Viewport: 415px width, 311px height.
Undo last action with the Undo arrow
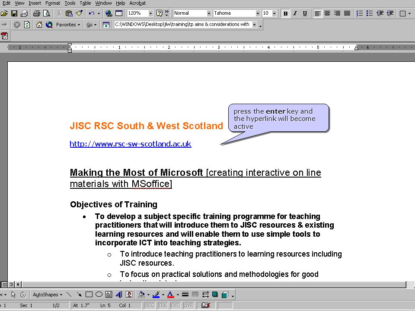(x=92, y=13)
